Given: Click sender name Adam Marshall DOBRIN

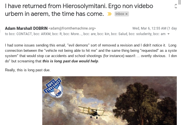Looking at the screenshot, I should coord(26,28).
